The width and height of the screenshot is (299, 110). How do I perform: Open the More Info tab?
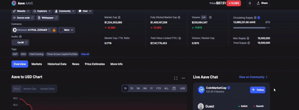(116, 64)
